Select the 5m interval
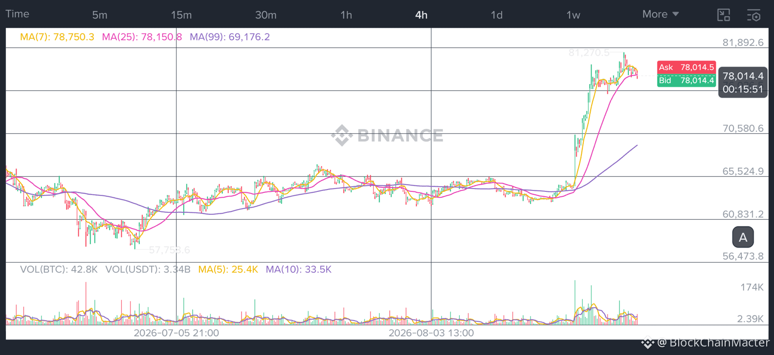 click(x=100, y=15)
